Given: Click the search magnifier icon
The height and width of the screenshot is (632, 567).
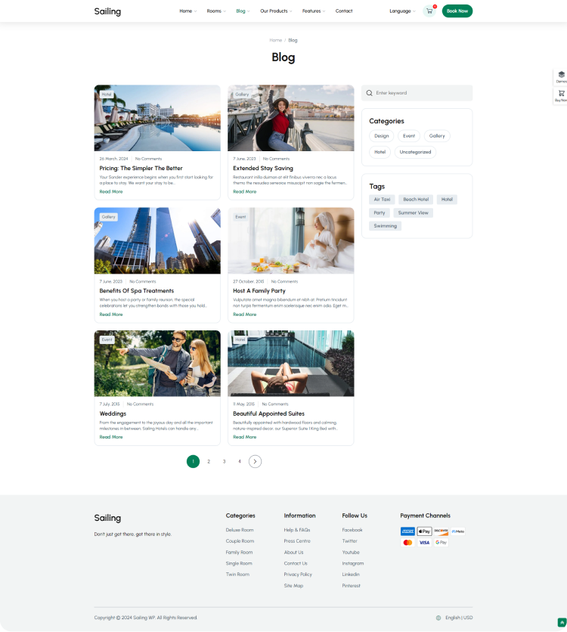Looking at the screenshot, I should point(369,93).
